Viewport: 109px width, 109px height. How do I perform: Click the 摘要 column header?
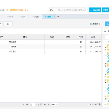25,37
